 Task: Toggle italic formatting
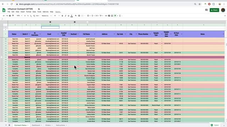pos(65,16)
